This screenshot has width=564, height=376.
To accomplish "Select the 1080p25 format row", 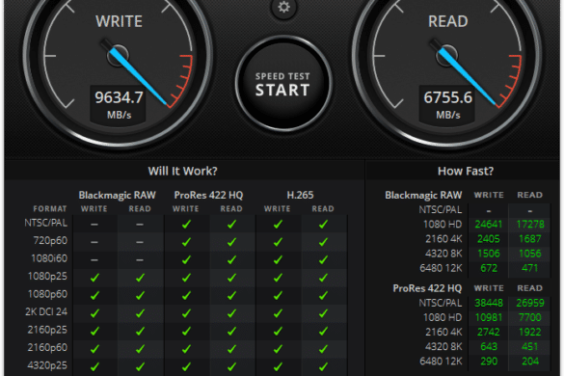I will tap(186, 277).
